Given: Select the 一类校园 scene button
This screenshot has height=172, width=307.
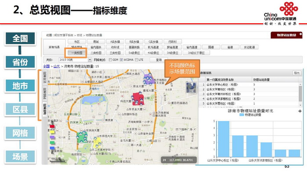Looking at the screenshot, I should (x=77, y=53).
